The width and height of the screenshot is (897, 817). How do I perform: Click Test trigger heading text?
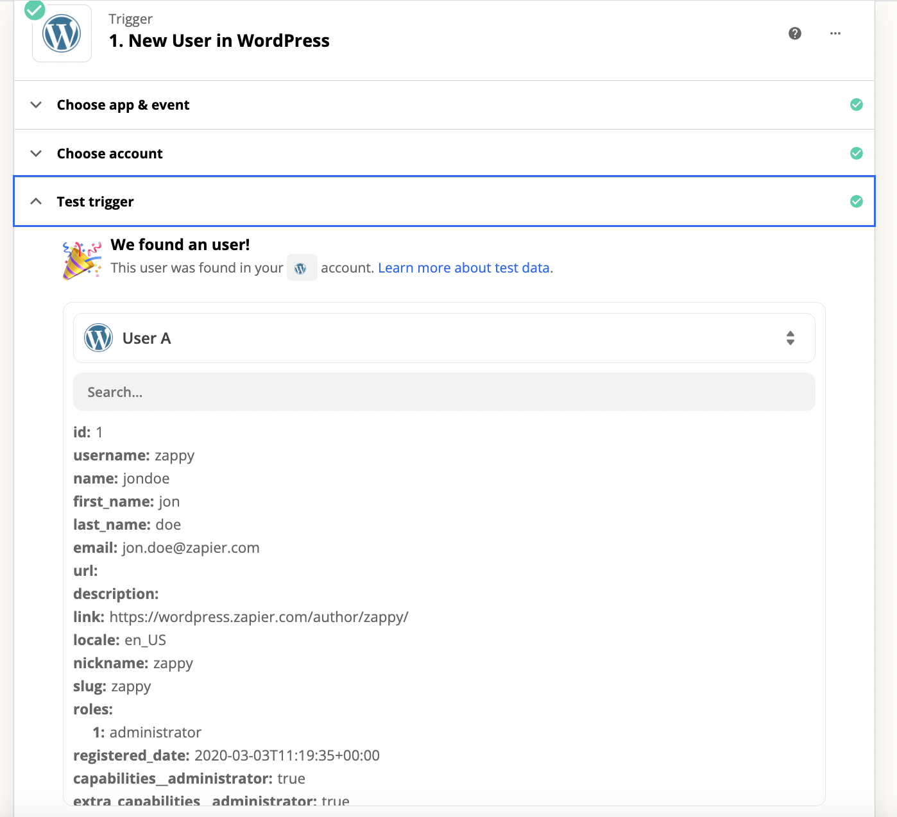pos(95,202)
